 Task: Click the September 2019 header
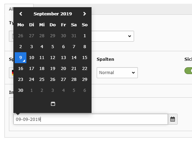53,14
